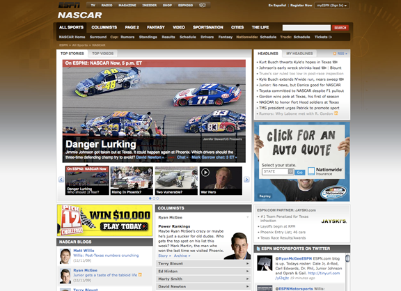Click JAYSKI'S logo
Screen dimensions: 401x291
point(333,221)
